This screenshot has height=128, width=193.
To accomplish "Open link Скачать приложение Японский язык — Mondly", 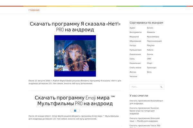I will [x=144, y=120].
